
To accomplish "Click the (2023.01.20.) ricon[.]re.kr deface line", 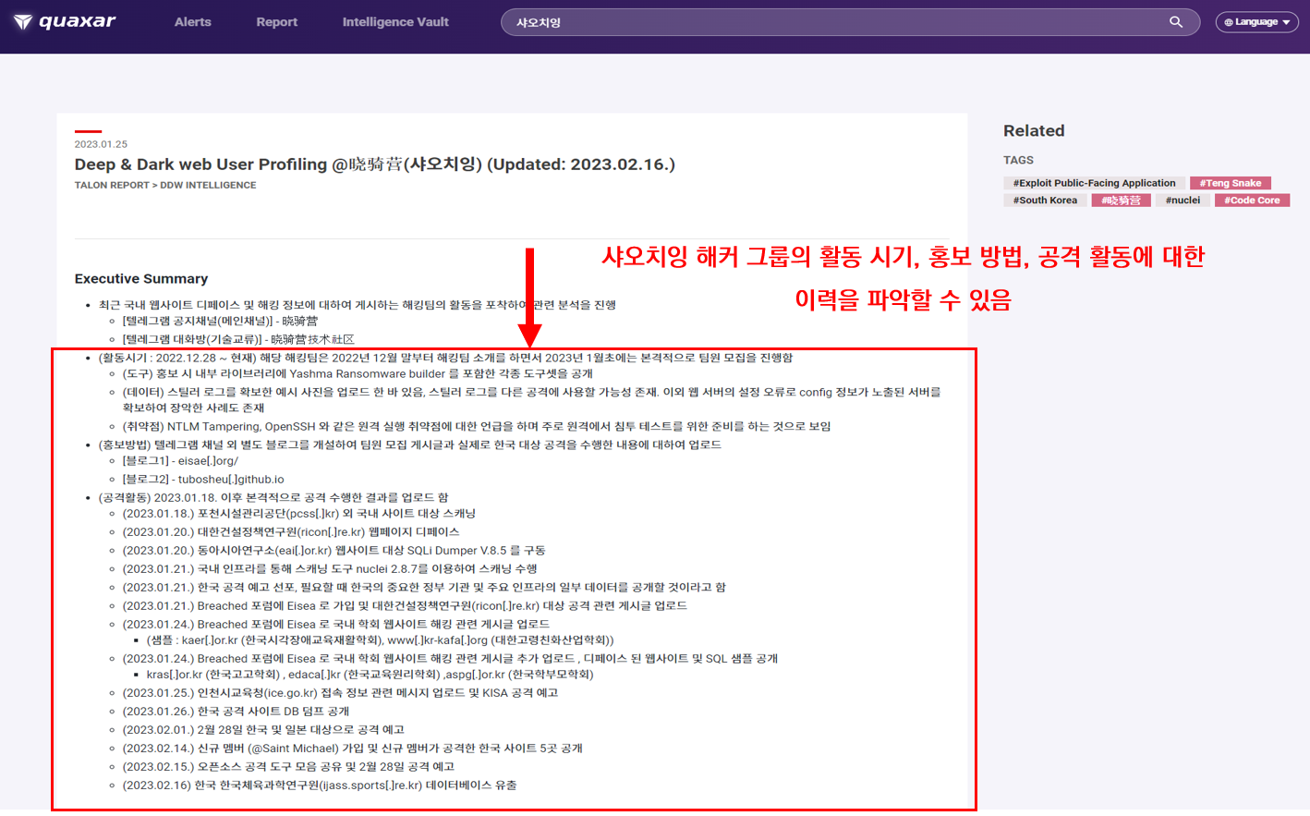I will click(291, 531).
